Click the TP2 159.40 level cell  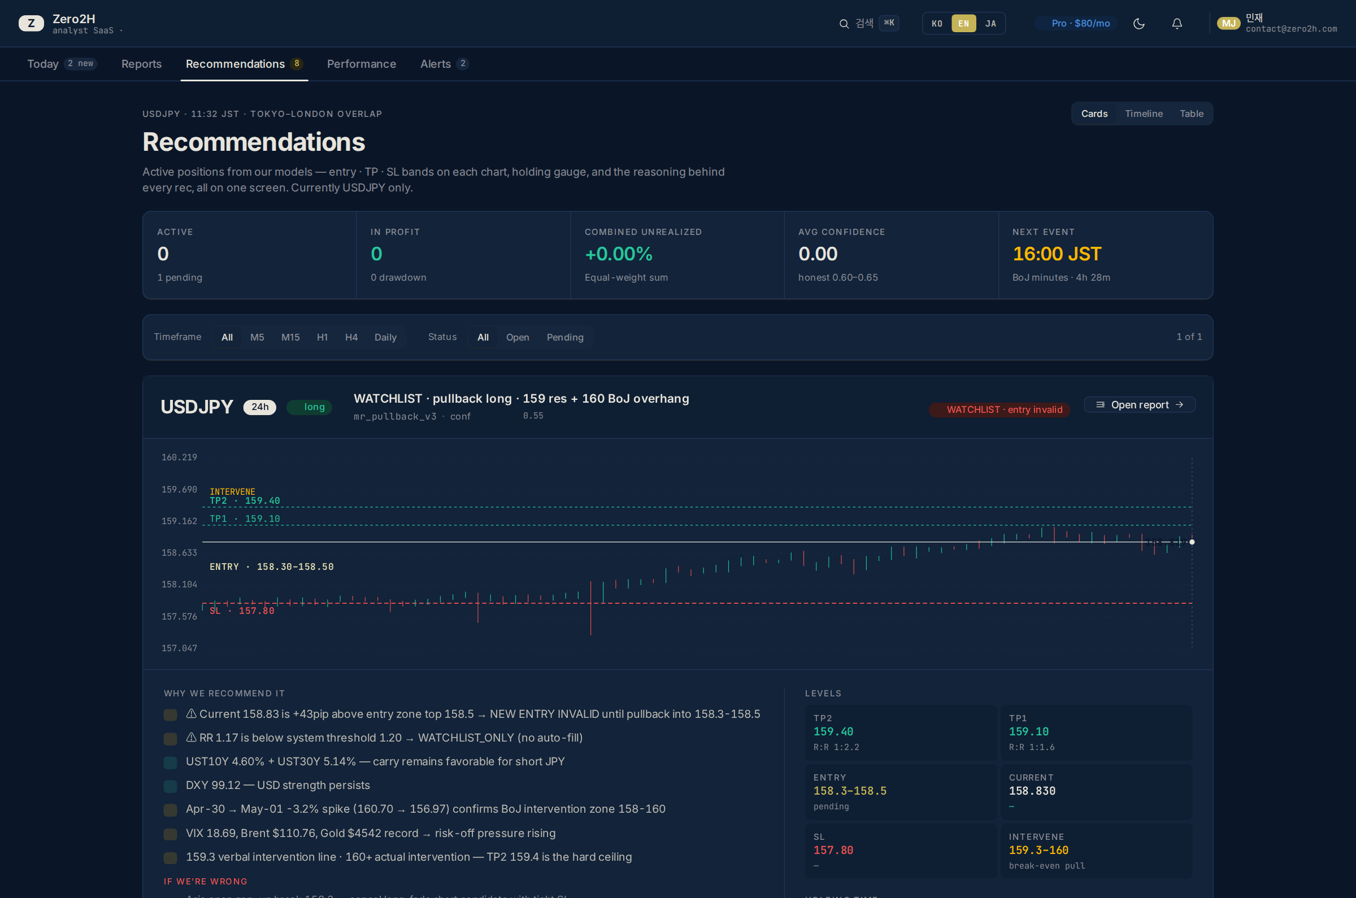click(901, 733)
